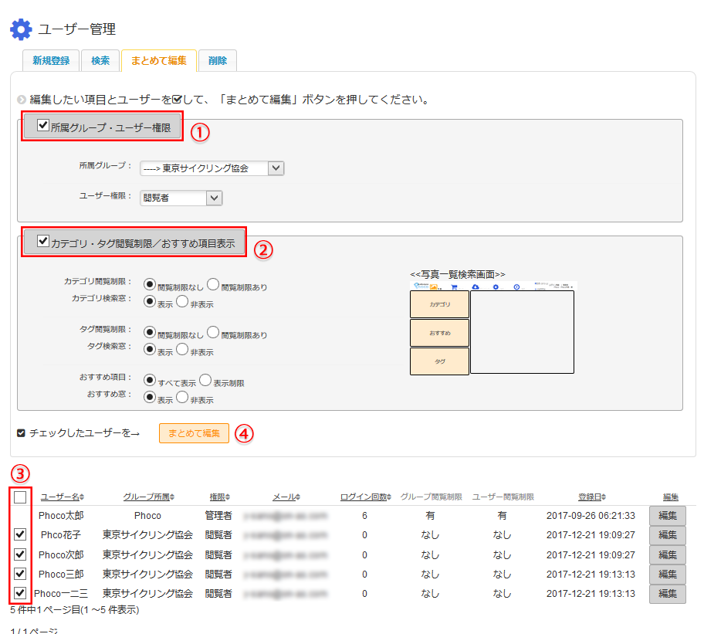The width and height of the screenshot is (704, 634).
Task: Click the small settings gear in preview
Action: point(496,286)
